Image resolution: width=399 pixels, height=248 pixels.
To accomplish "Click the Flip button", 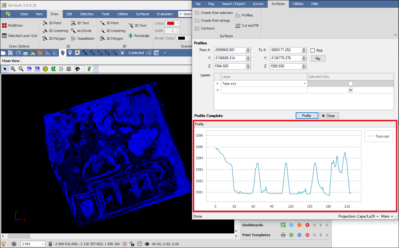I will click(318, 58).
